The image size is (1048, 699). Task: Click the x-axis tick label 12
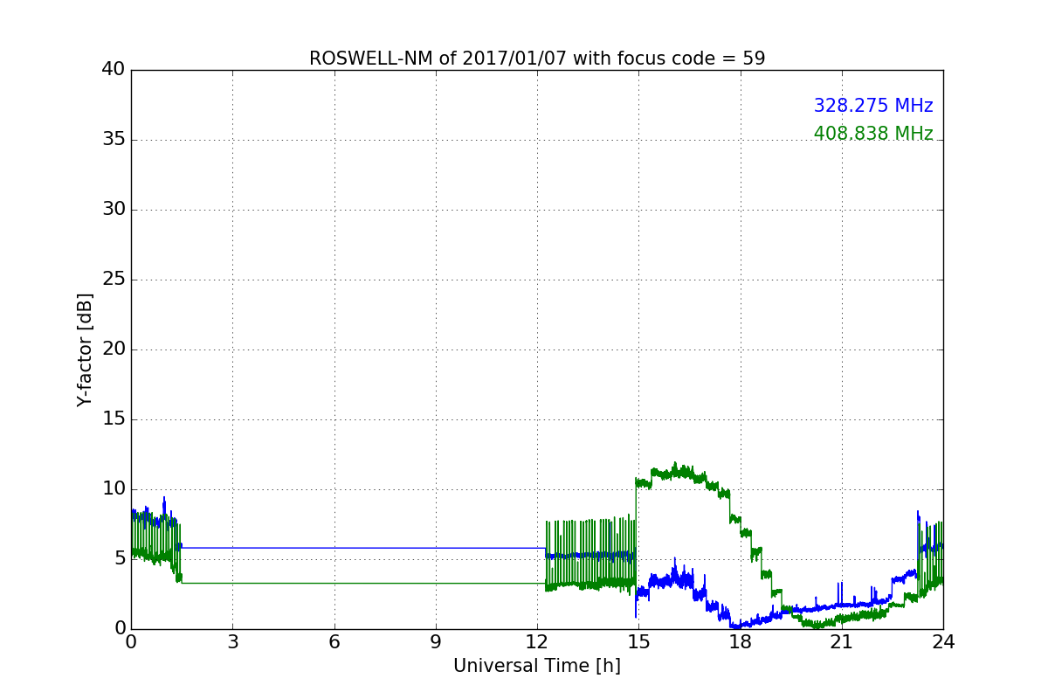point(537,642)
